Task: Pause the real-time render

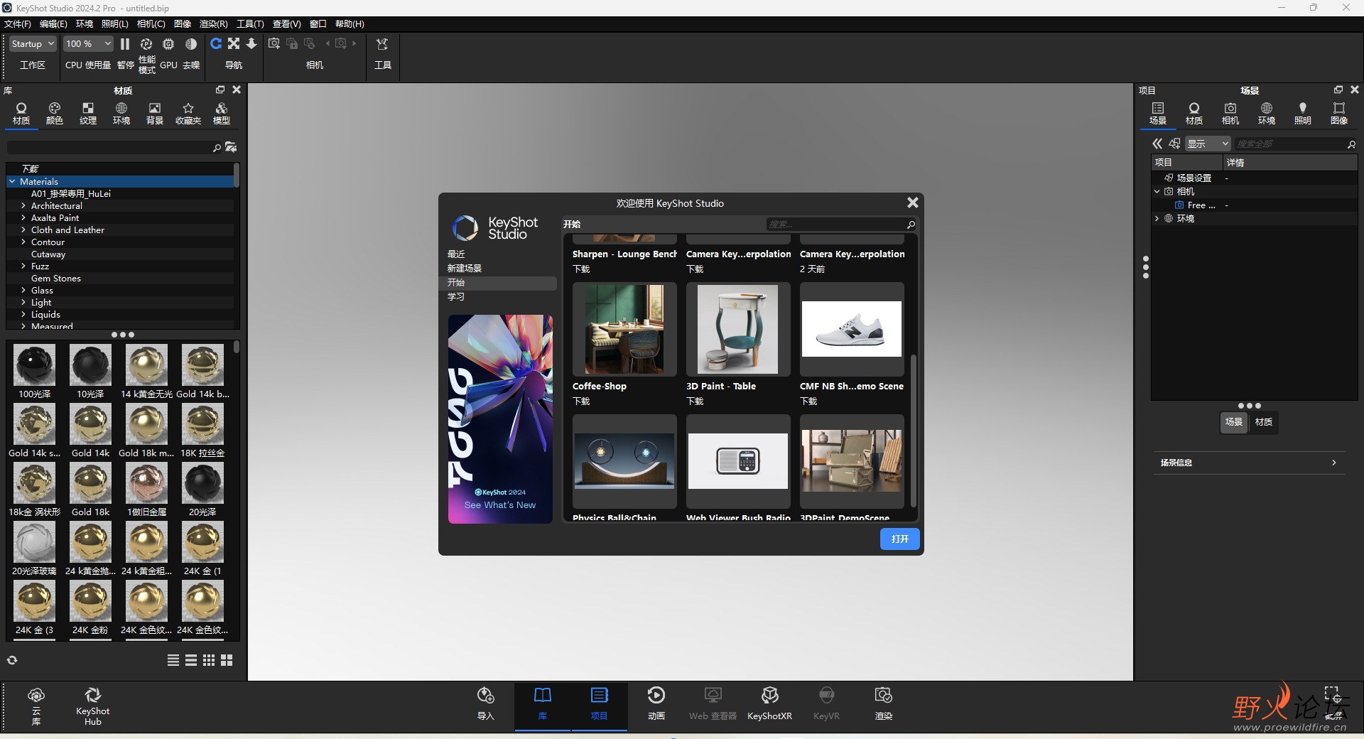Action: [125, 44]
